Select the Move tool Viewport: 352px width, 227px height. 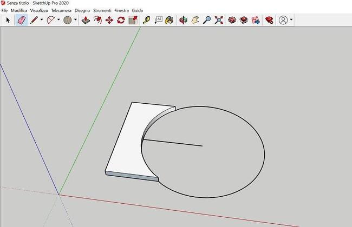[x=109, y=20]
